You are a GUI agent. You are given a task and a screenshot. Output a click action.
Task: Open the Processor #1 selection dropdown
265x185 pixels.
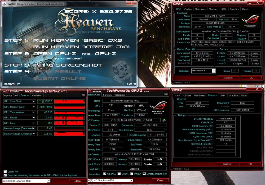(214, 71)
